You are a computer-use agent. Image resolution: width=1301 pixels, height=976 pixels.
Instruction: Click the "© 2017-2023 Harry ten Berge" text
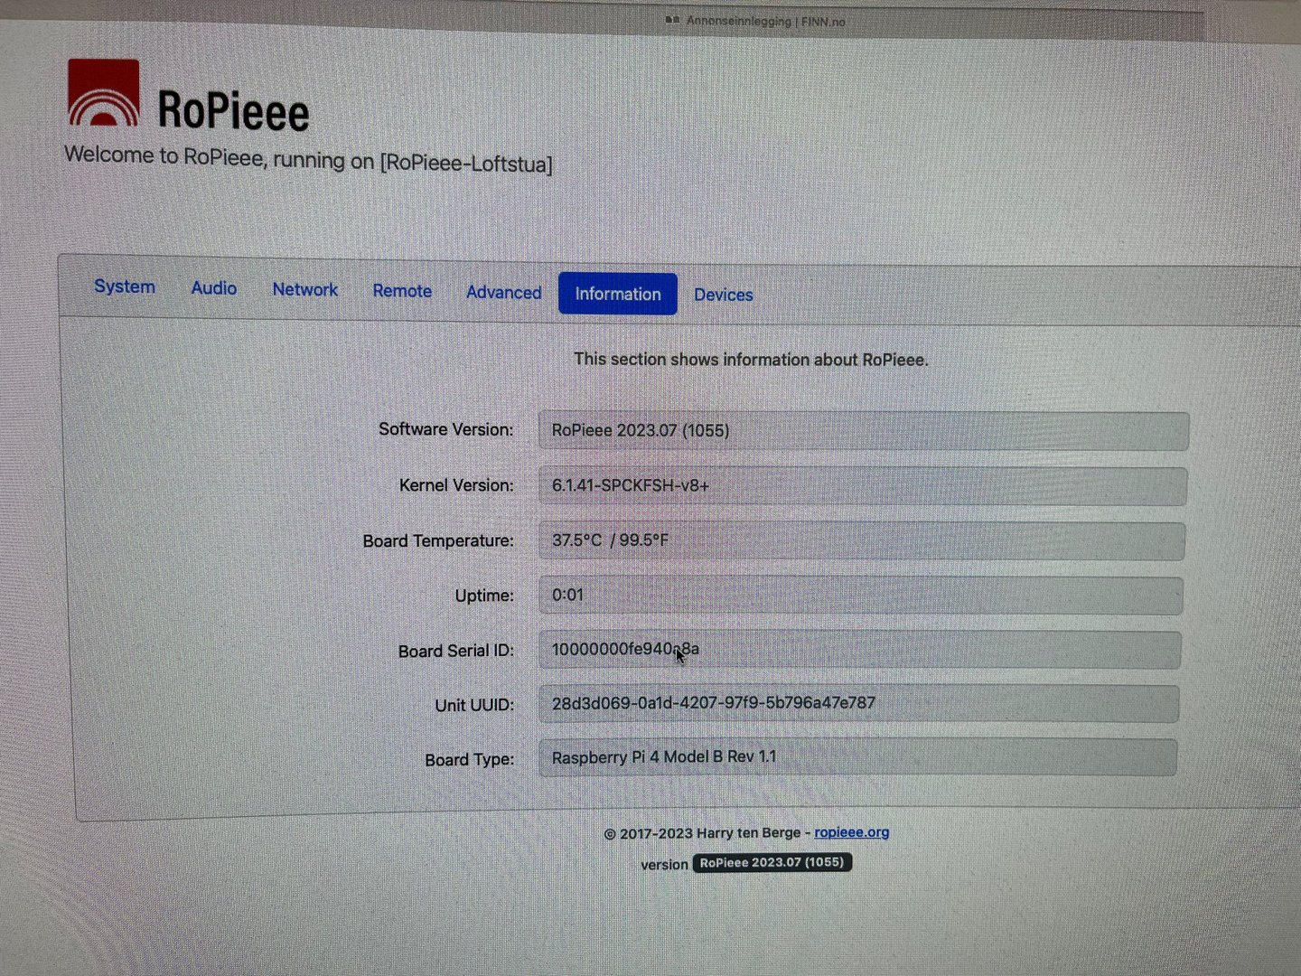coord(702,833)
